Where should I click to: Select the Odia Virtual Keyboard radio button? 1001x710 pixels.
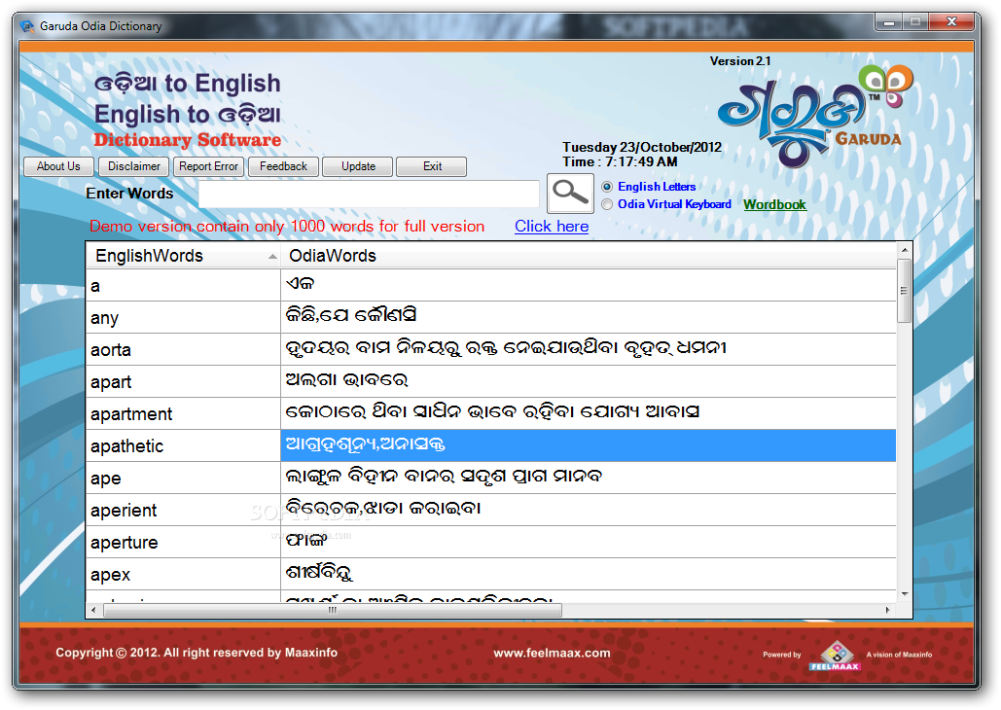607,204
